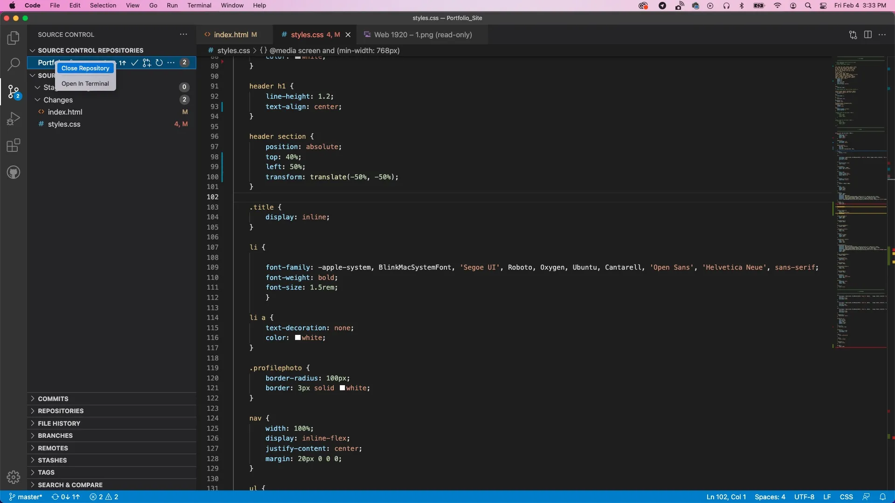Switch to the index.html tab

[x=231, y=35]
